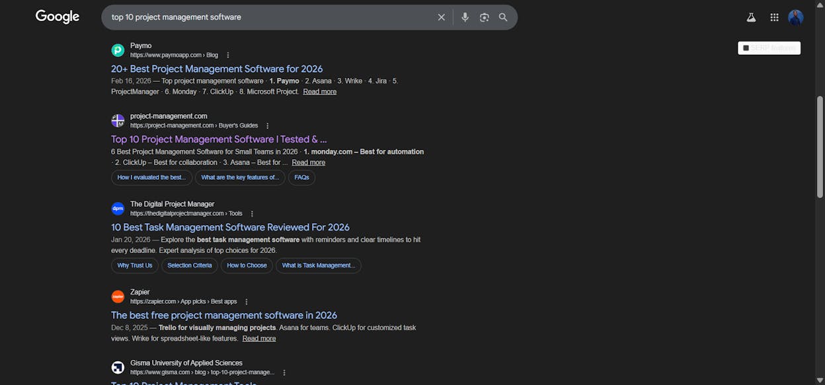The image size is (825, 385).
Task: Click the page vertical scrollbar thumb
Action: (x=820, y=147)
